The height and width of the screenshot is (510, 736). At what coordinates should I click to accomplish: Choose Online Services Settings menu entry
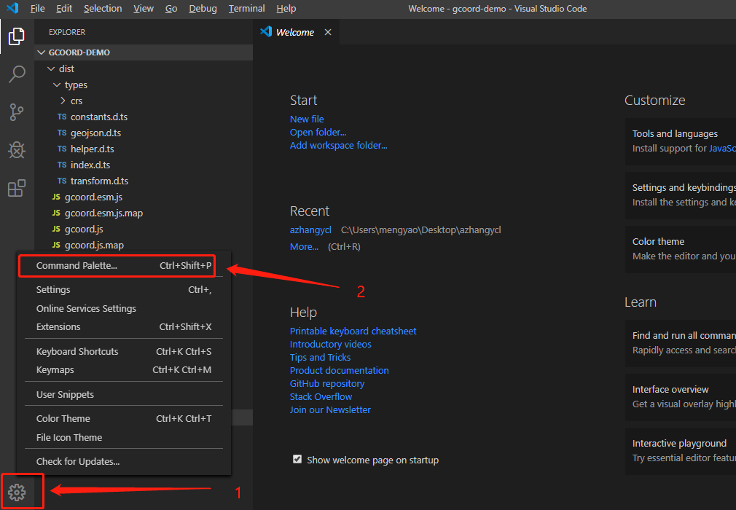click(124, 308)
